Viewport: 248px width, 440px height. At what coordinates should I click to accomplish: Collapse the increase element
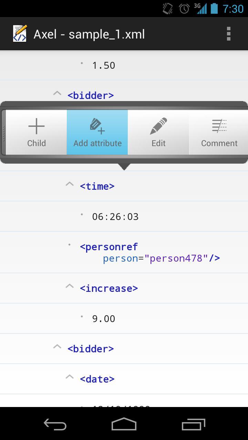[x=70, y=286]
